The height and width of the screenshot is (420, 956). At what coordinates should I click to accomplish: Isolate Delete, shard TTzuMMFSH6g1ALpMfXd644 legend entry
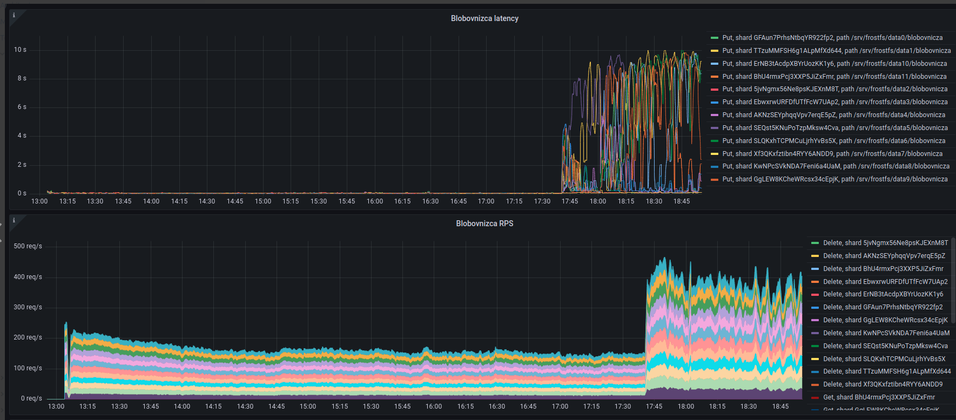tap(887, 371)
